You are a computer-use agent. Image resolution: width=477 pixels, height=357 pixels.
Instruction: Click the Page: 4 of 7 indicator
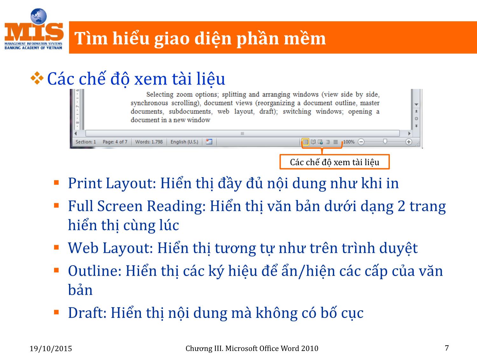click(115, 142)
